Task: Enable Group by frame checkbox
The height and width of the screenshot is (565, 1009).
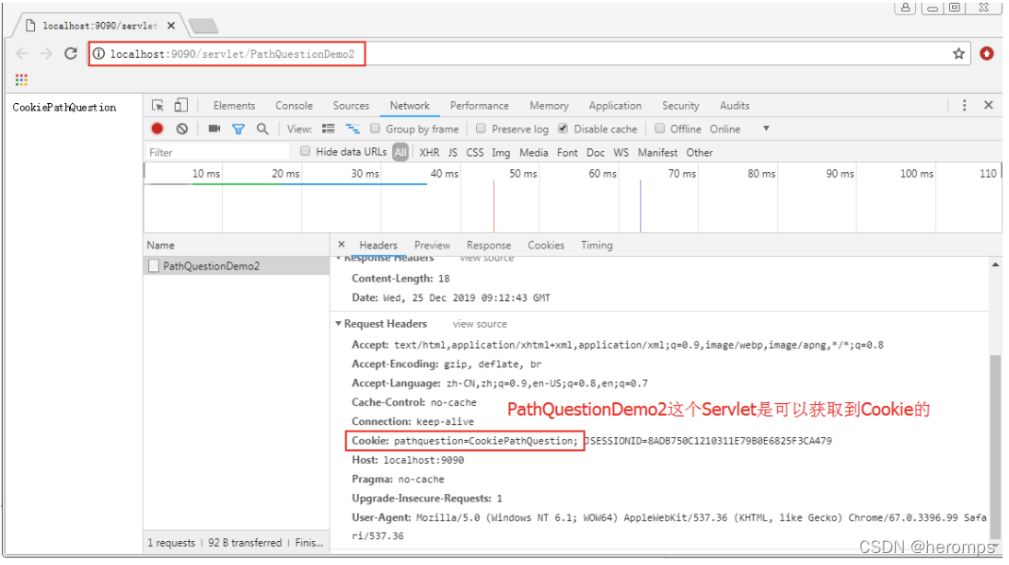Action: click(x=376, y=128)
